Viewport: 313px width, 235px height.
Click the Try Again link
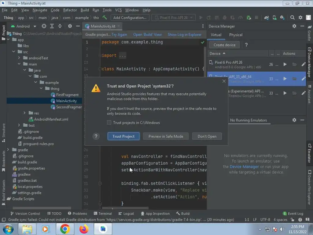[x=119, y=35]
